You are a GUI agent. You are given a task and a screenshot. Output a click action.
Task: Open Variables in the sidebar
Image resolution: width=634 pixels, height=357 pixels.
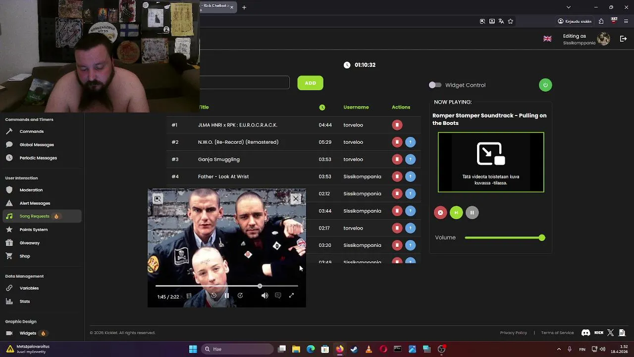(x=29, y=288)
